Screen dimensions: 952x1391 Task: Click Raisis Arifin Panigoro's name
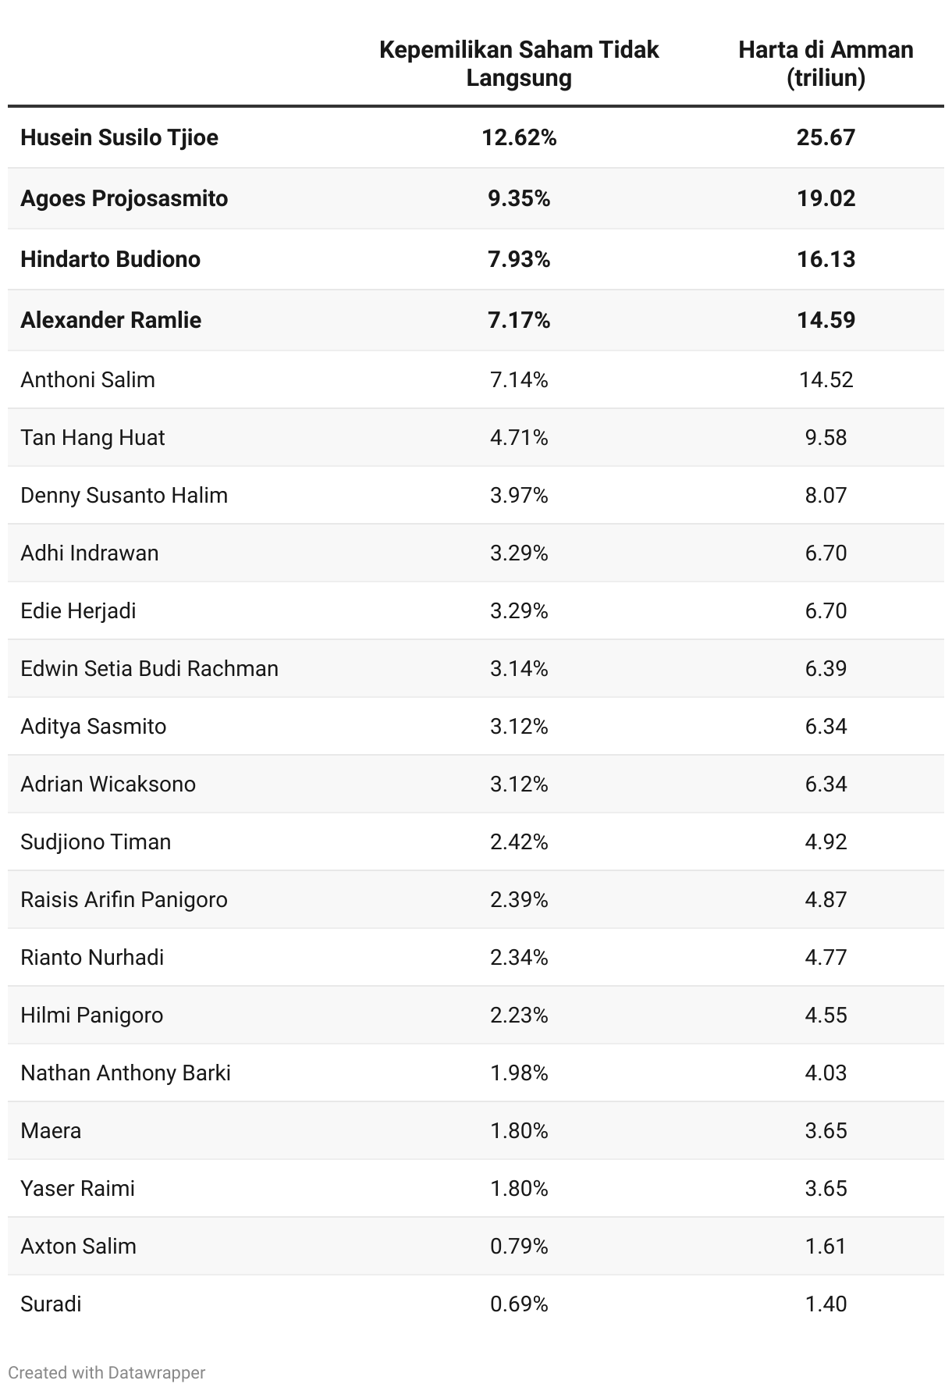[x=124, y=899]
